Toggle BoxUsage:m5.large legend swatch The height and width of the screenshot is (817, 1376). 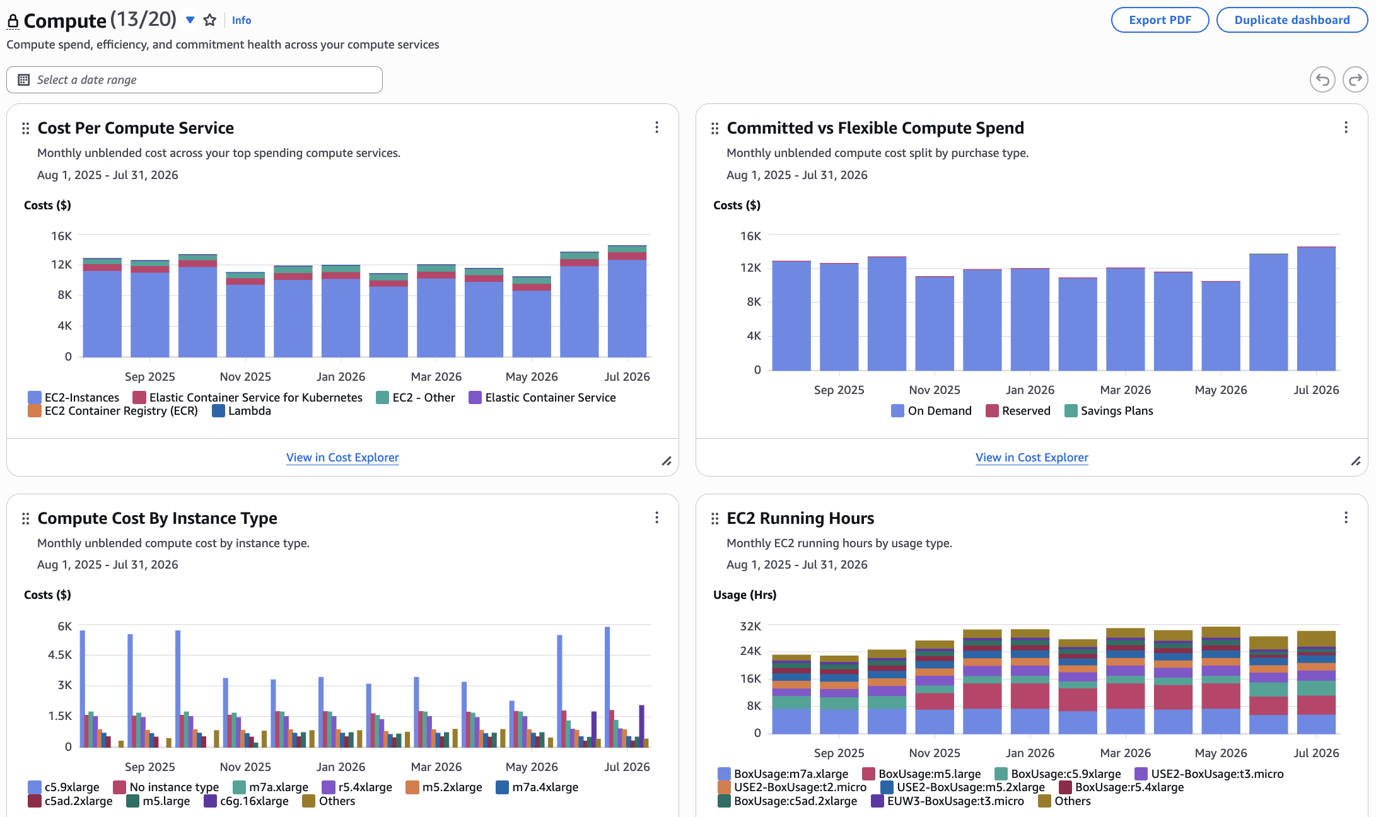click(868, 774)
